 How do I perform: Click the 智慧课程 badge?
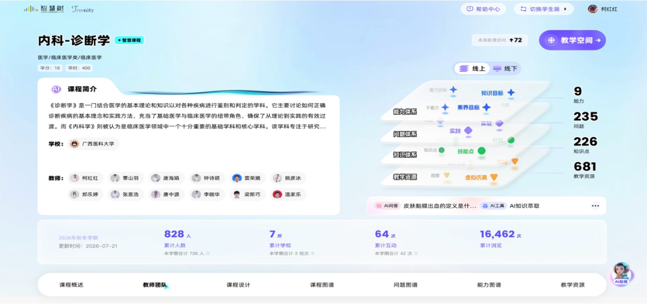pyautogui.click(x=129, y=40)
